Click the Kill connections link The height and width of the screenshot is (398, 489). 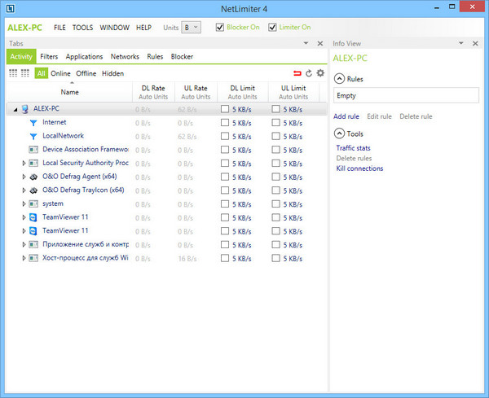(359, 168)
